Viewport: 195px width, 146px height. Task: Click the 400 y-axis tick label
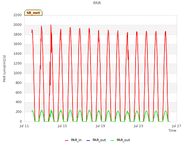tap(19, 102)
